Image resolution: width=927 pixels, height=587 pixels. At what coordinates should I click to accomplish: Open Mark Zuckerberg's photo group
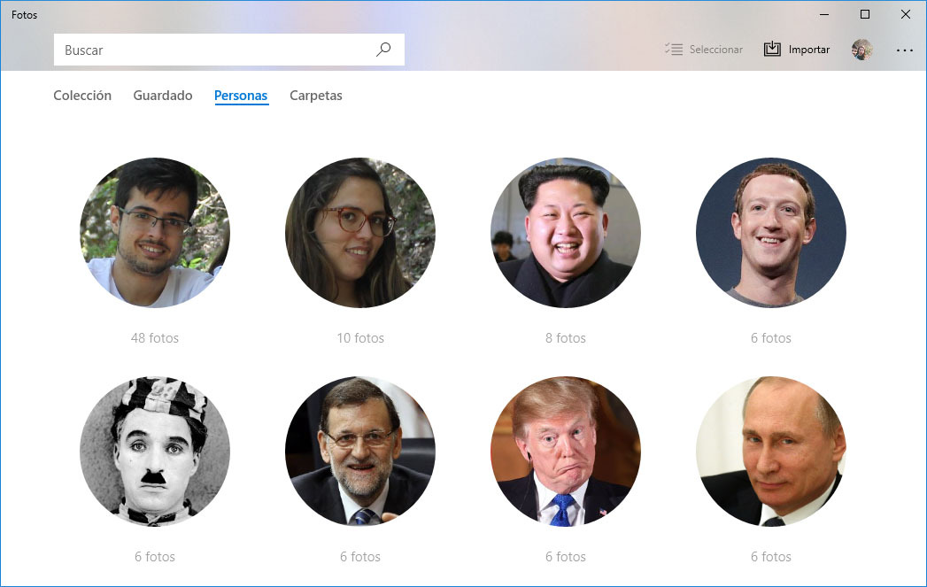770,233
